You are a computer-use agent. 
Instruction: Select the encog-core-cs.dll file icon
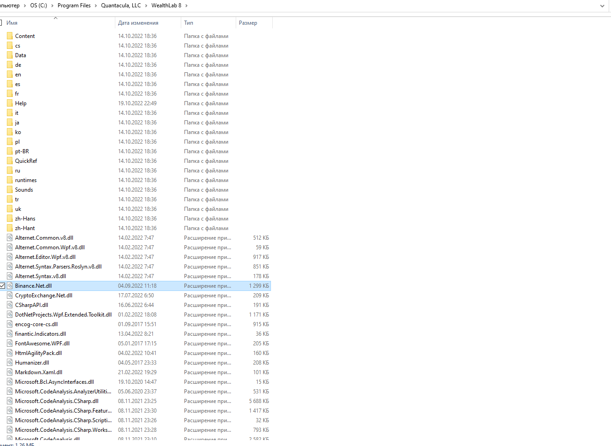(x=10, y=324)
